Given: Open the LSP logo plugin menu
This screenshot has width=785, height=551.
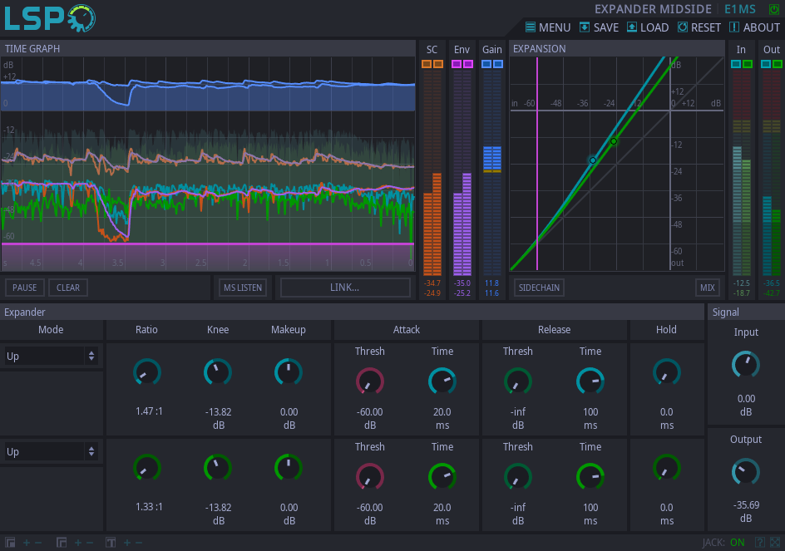Looking at the screenshot, I should coord(50,18).
